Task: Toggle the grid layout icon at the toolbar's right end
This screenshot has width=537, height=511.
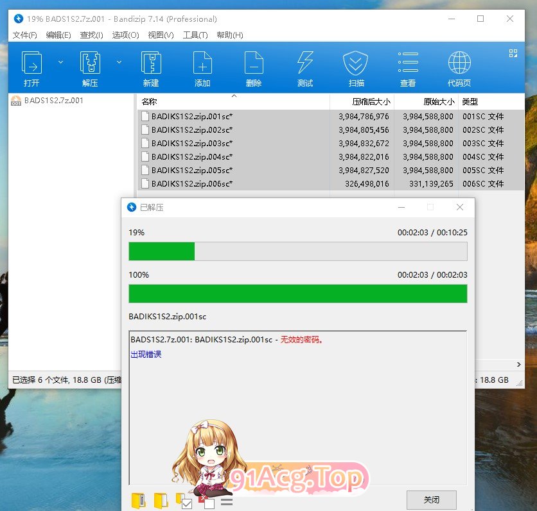Action: click(513, 53)
